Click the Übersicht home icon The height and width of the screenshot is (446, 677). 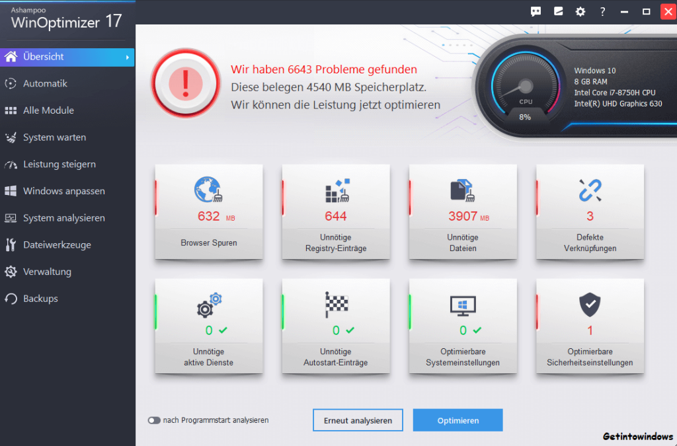tap(11, 57)
